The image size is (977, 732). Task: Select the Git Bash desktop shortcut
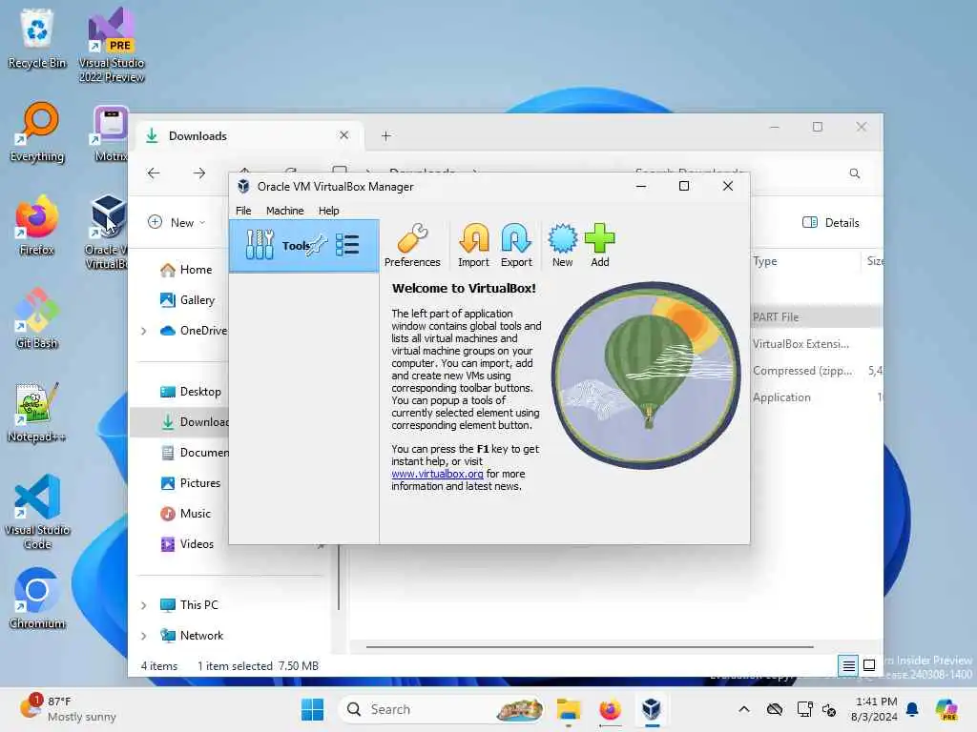tap(37, 318)
